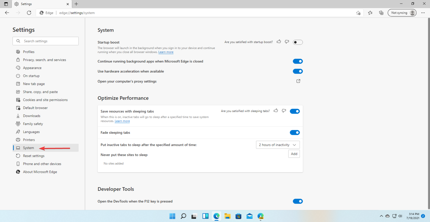The height and width of the screenshot is (222, 430).
Task: Open the Favorites list icon
Action: [370, 13]
